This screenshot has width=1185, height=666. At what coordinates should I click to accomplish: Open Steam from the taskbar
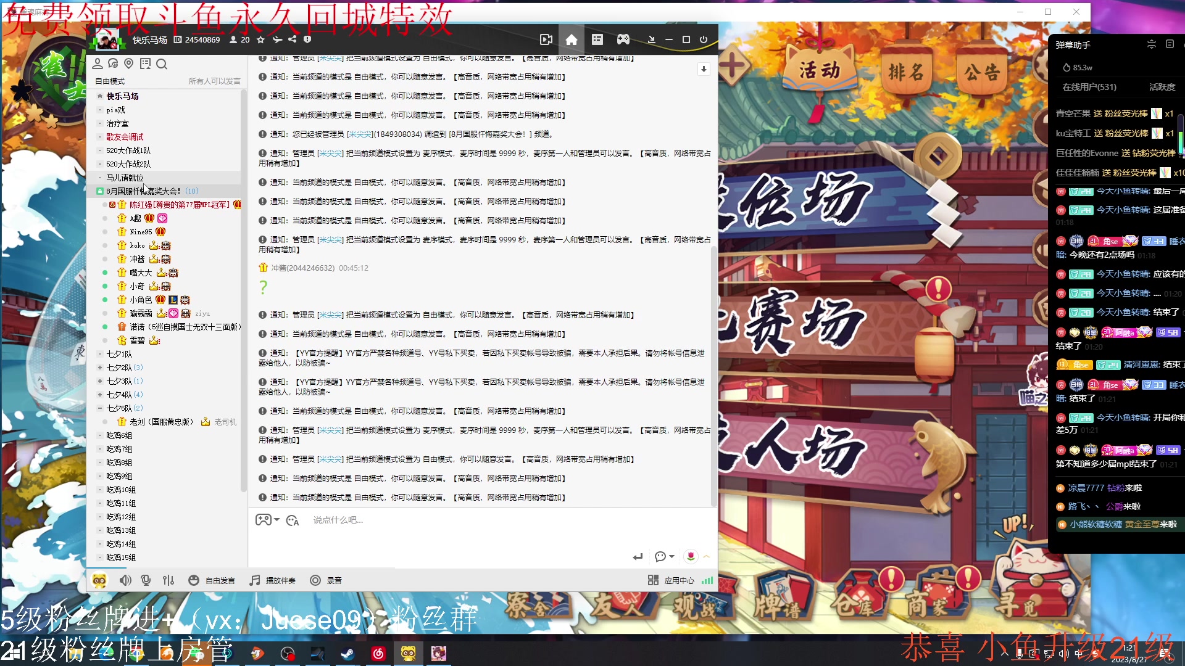tap(347, 653)
